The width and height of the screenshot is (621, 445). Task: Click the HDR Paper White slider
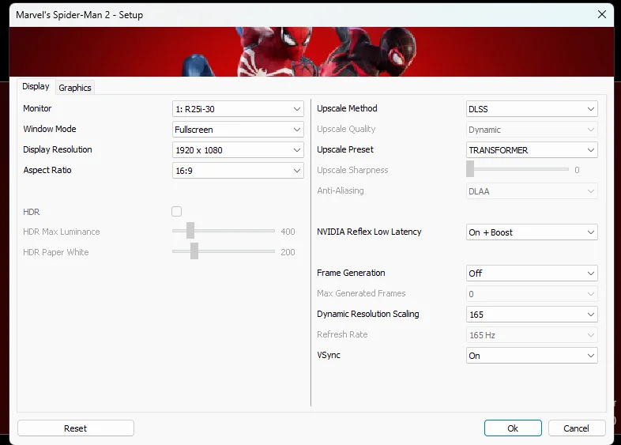tap(224, 251)
